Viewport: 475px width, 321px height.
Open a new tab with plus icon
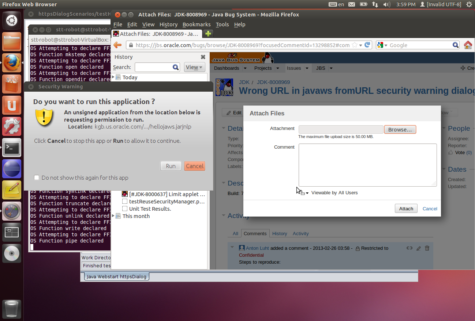(208, 34)
